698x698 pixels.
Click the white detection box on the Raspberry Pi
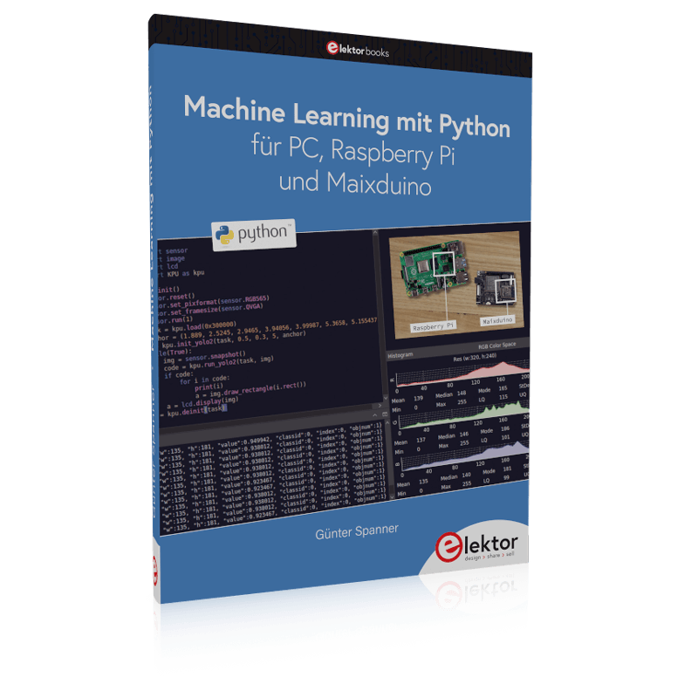443,263
